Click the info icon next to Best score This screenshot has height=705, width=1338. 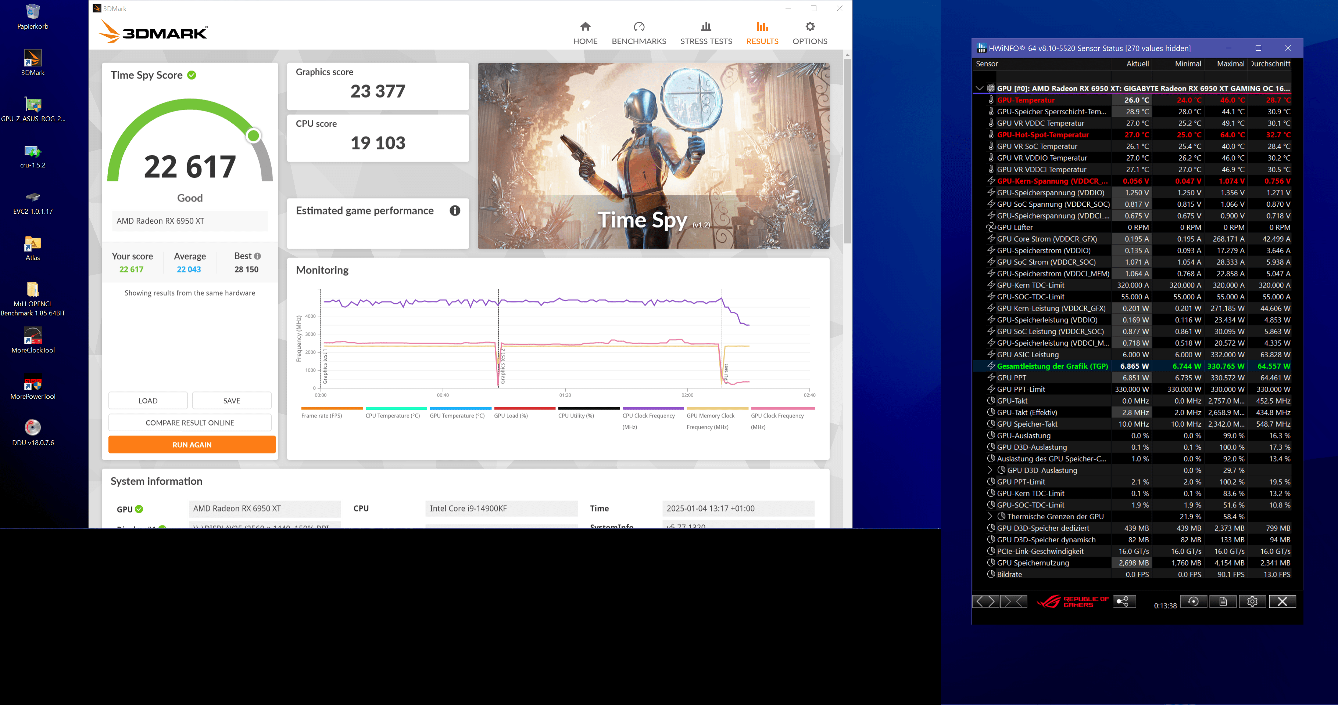coord(258,256)
